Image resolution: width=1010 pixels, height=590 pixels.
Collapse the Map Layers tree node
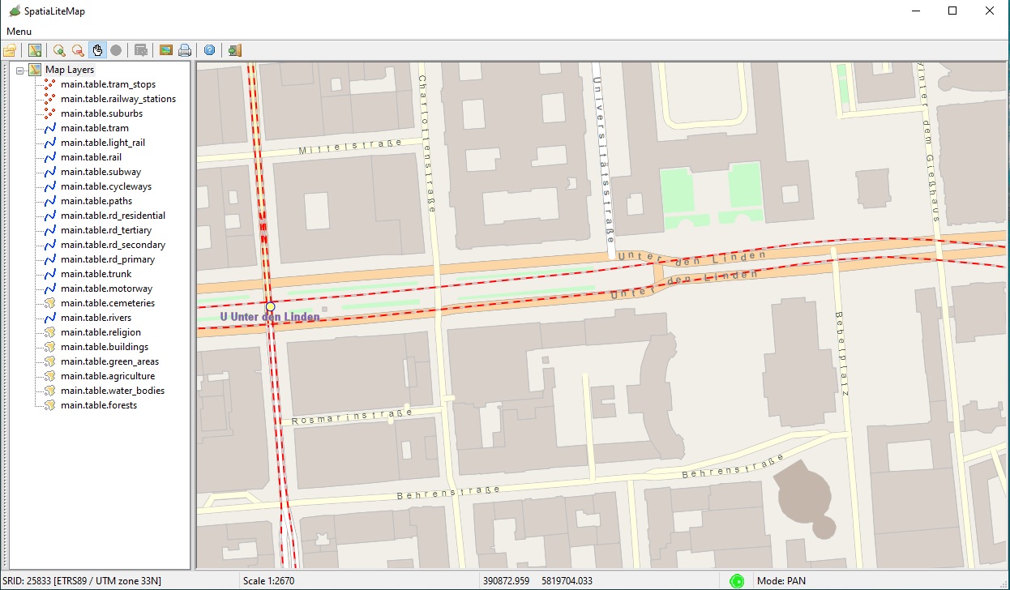[19, 70]
